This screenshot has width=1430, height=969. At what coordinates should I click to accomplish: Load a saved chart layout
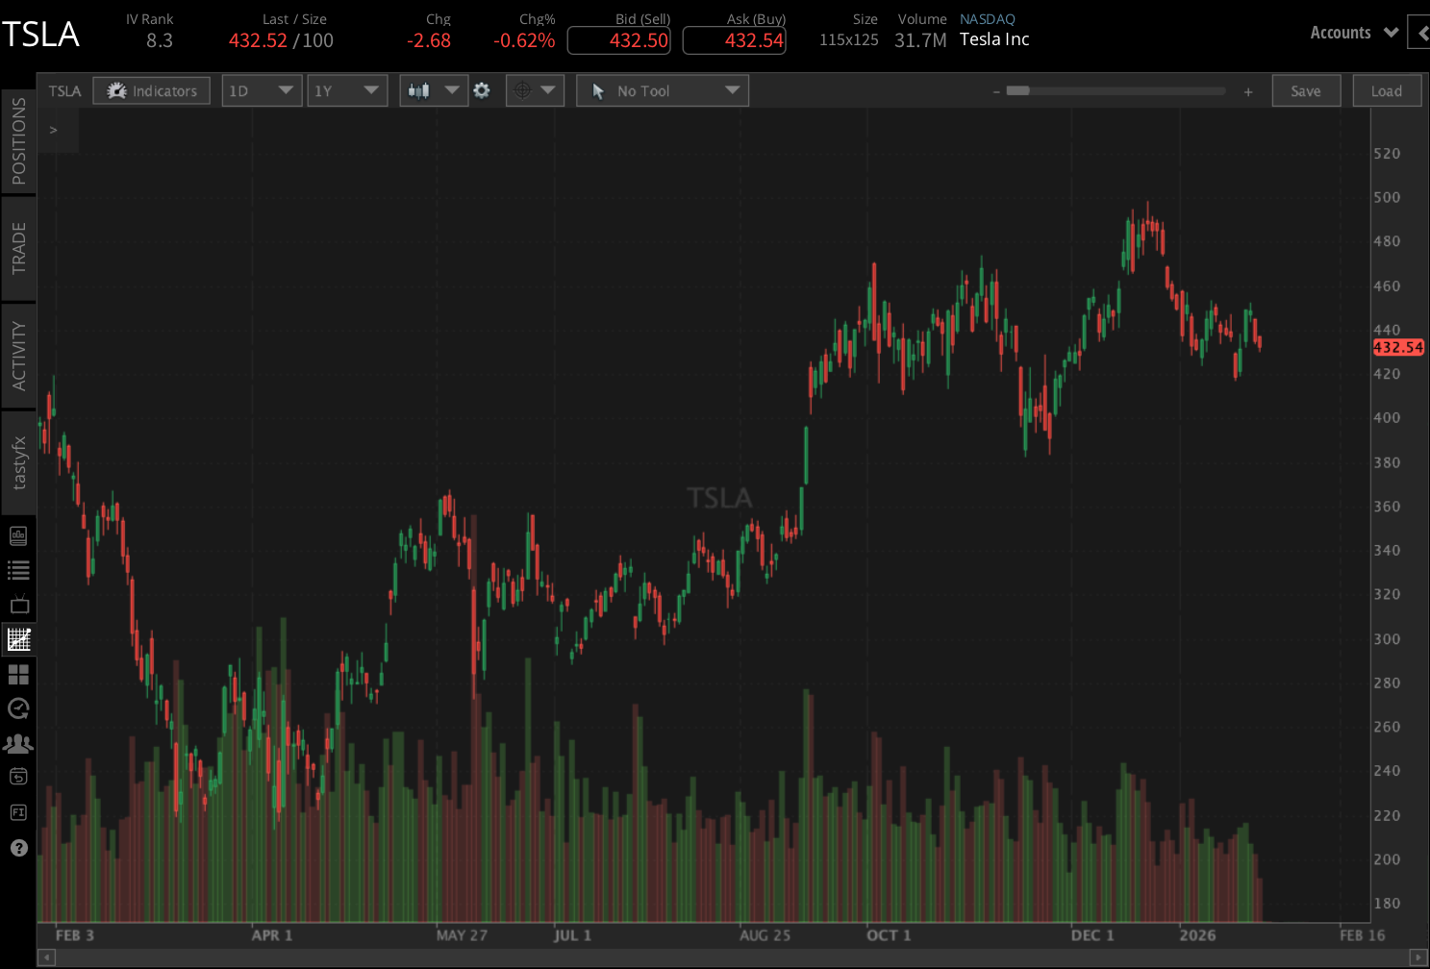(x=1387, y=90)
